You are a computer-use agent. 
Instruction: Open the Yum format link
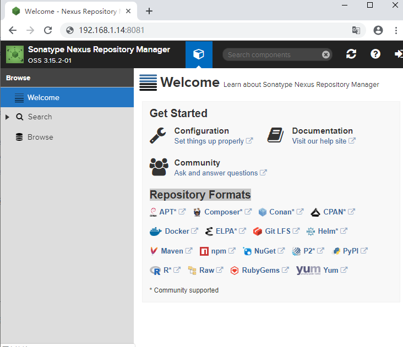point(331,270)
